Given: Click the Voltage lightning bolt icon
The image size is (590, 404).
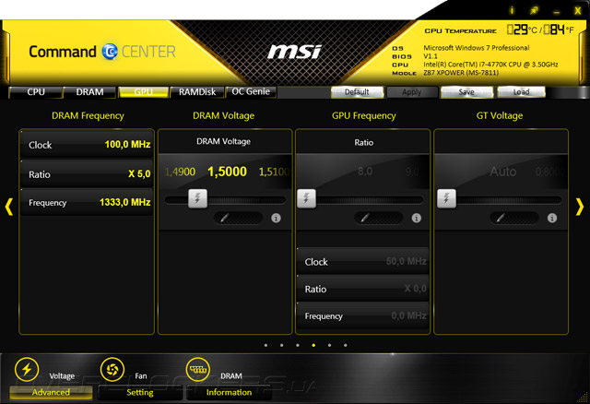Looking at the screenshot, I should pyautogui.click(x=27, y=369).
